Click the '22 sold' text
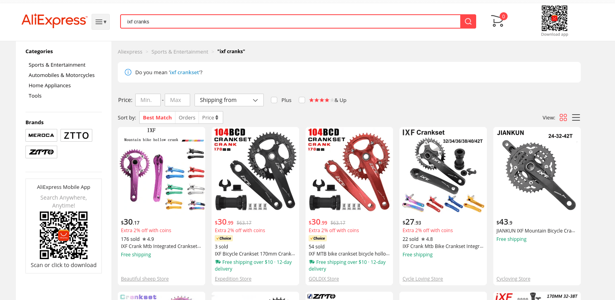 point(411,239)
